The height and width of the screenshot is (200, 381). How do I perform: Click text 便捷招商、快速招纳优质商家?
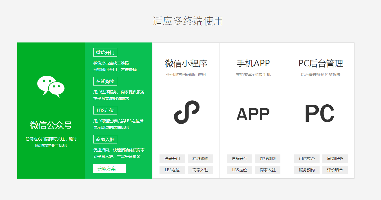point(119,150)
